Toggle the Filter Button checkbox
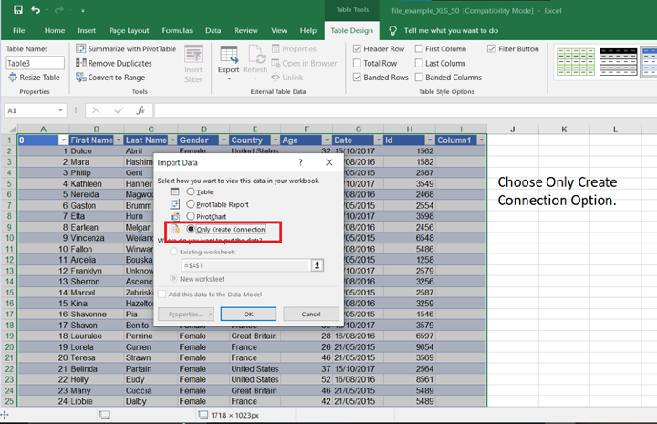Image resolution: width=657 pixels, height=424 pixels. click(492, 49)
